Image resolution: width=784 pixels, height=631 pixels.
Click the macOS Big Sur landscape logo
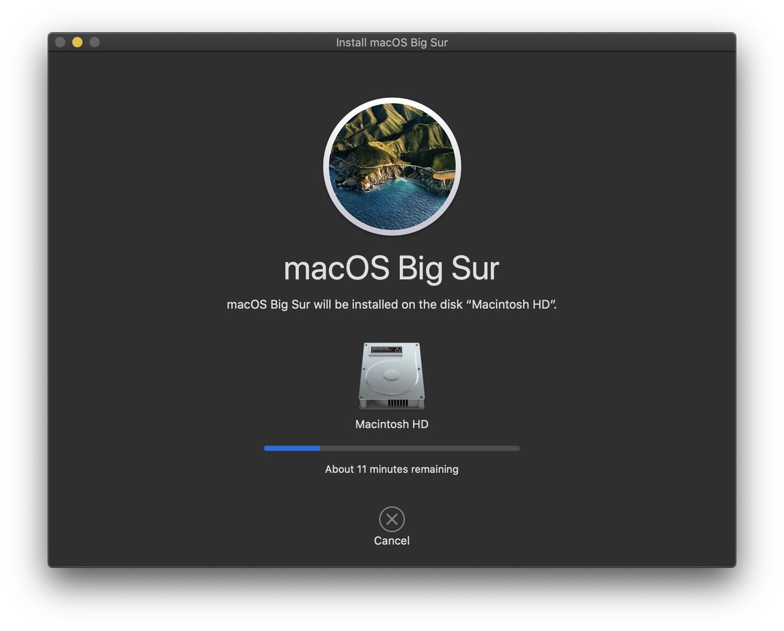392,166
